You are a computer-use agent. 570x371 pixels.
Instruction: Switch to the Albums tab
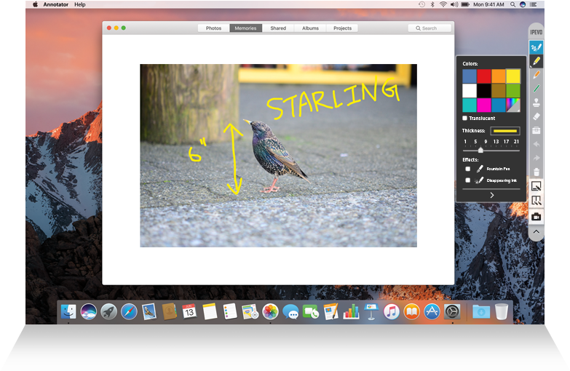pos(310,28)
